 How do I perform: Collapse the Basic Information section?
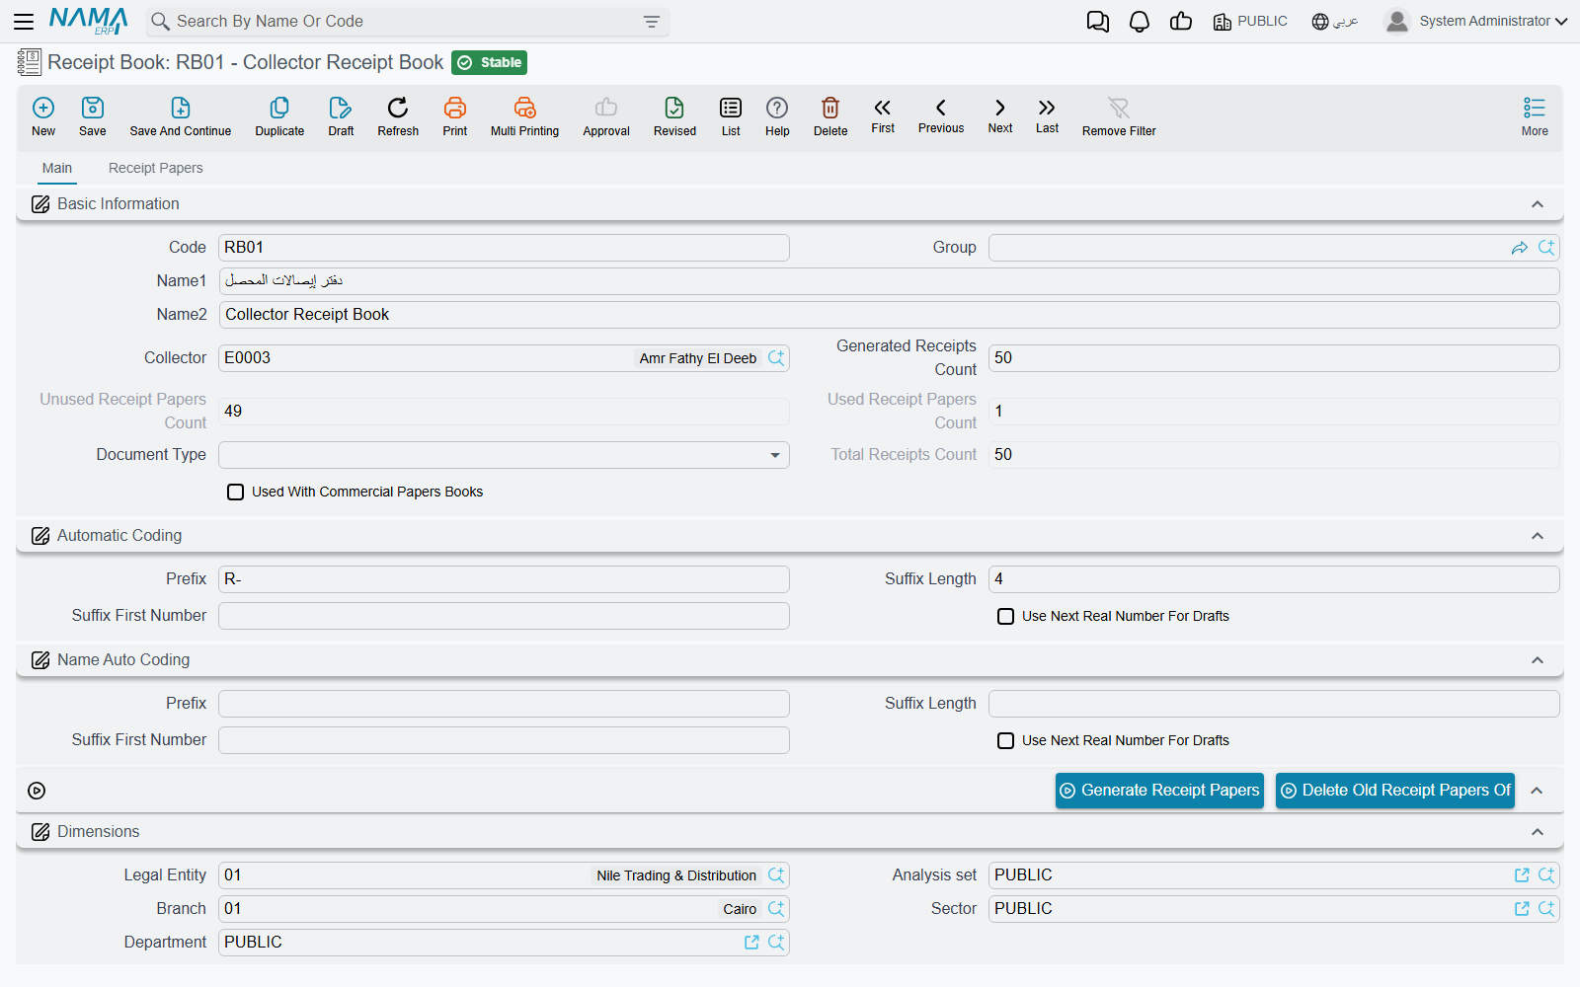point(1538,204)
